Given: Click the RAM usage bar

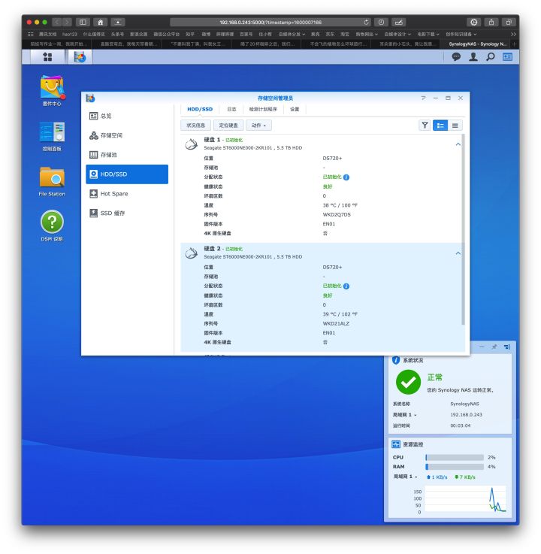Looking at the screenshot, I should [455, 467].
